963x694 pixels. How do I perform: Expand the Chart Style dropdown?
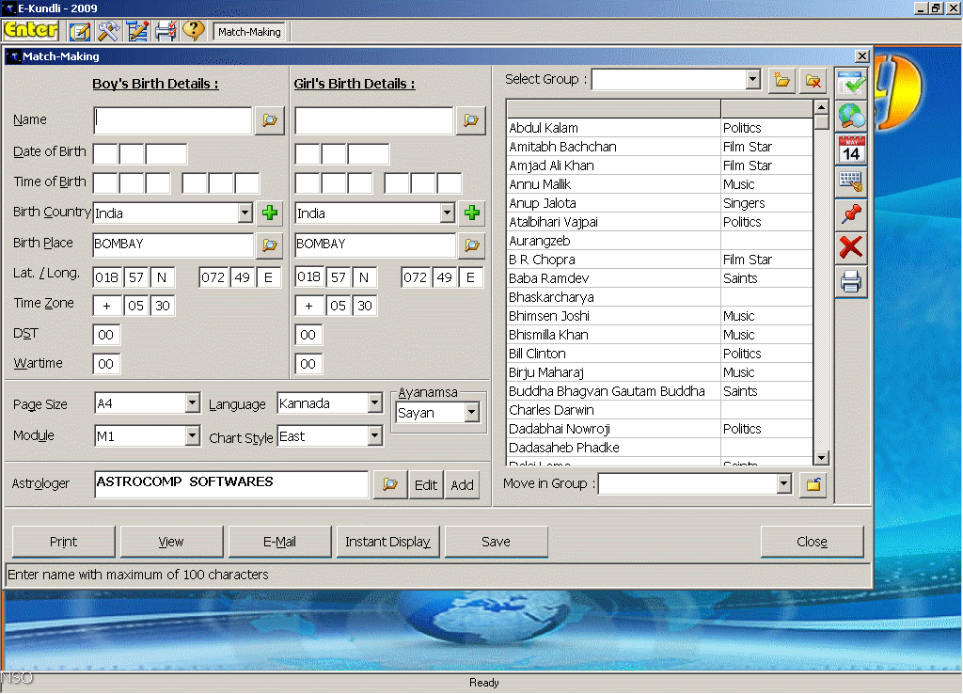(374, 437)
